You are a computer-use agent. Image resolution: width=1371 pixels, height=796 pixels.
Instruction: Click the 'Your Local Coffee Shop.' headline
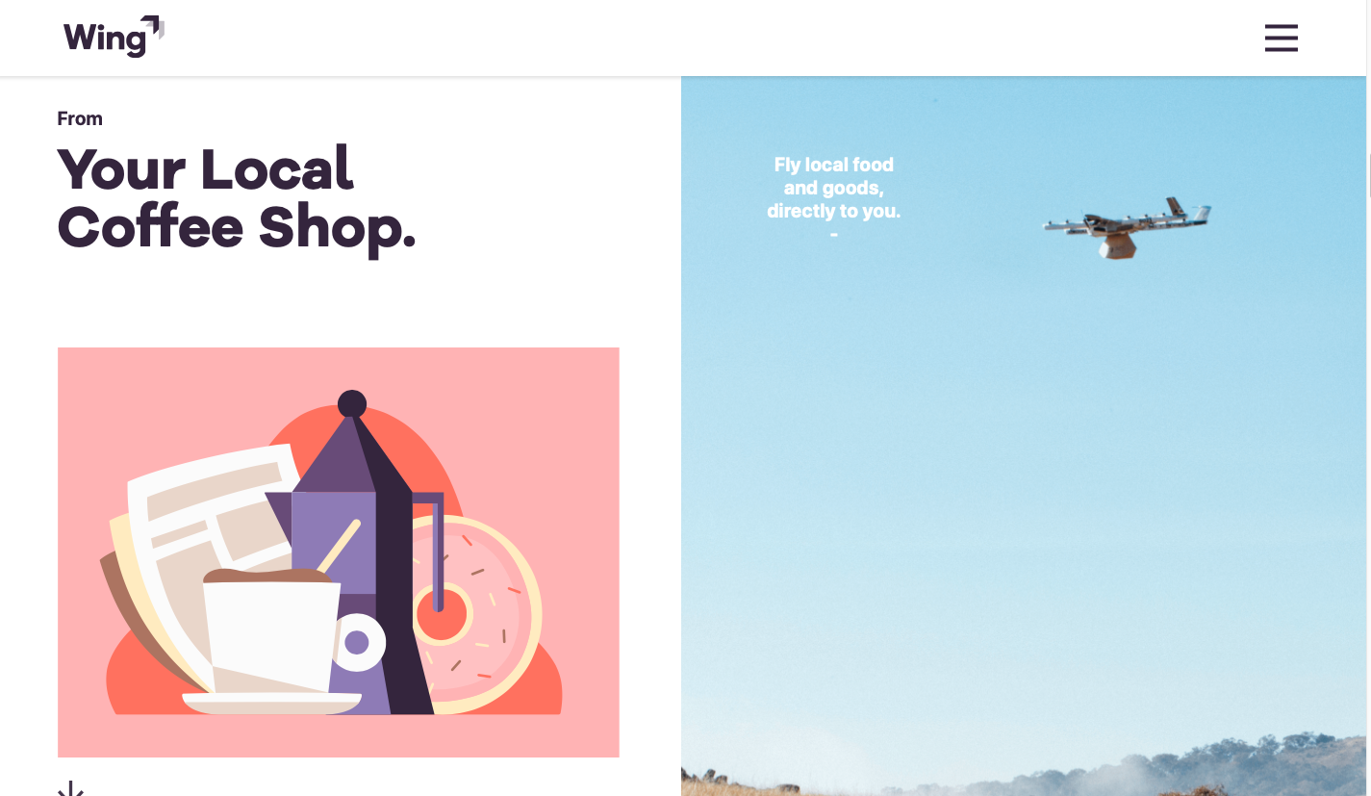point(237,198)
